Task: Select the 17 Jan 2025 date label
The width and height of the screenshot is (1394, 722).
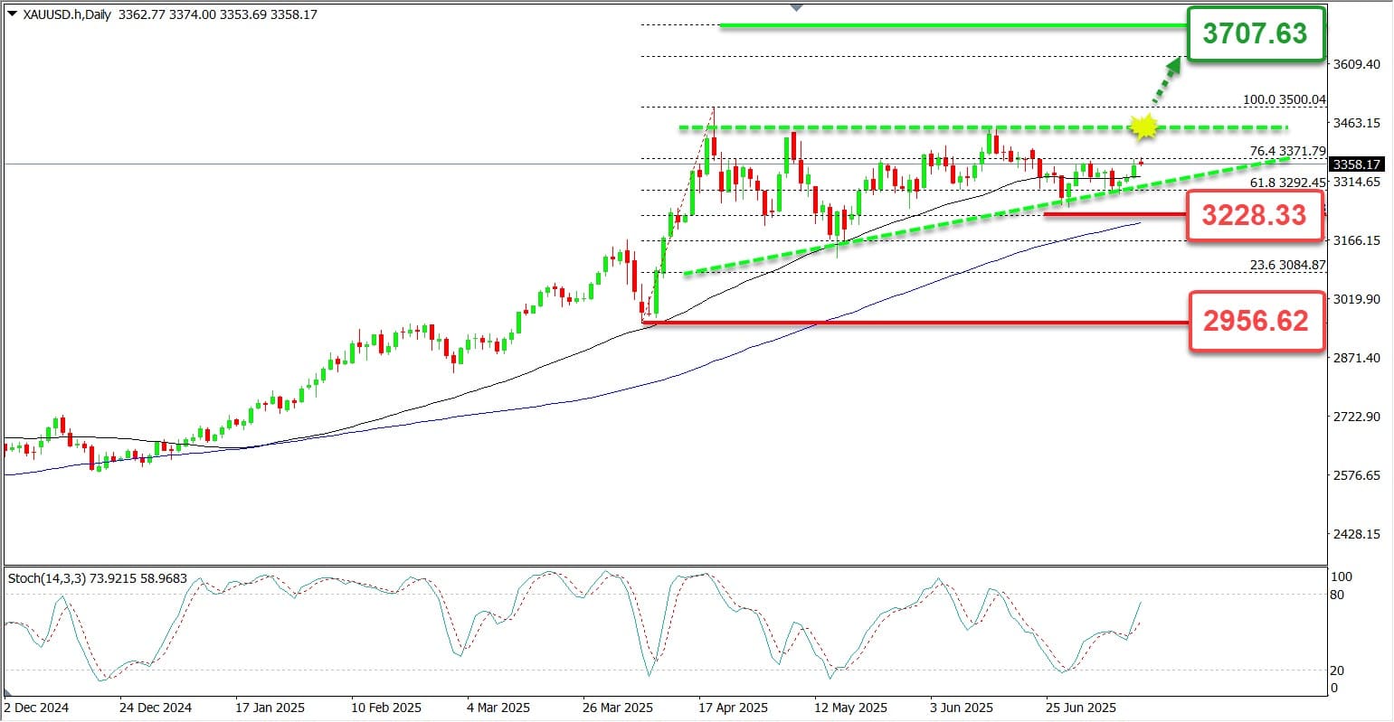Action: point(269,708)
